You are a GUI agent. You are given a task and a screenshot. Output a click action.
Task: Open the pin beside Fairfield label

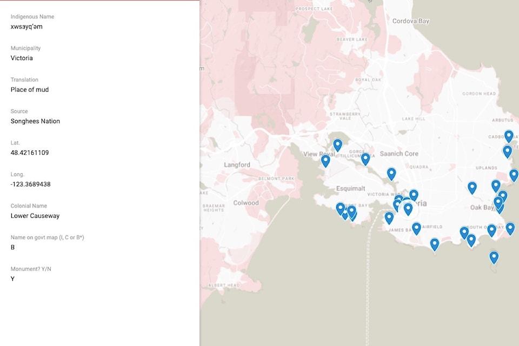[416, 229]
